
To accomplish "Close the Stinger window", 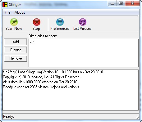I will tap(132, 3).
